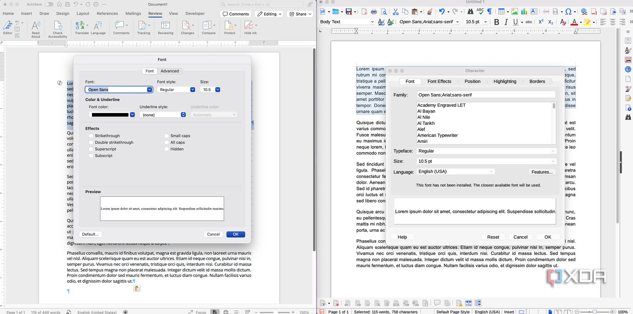Click the Features... button in the Character dialog

click(x=542, y=172)
